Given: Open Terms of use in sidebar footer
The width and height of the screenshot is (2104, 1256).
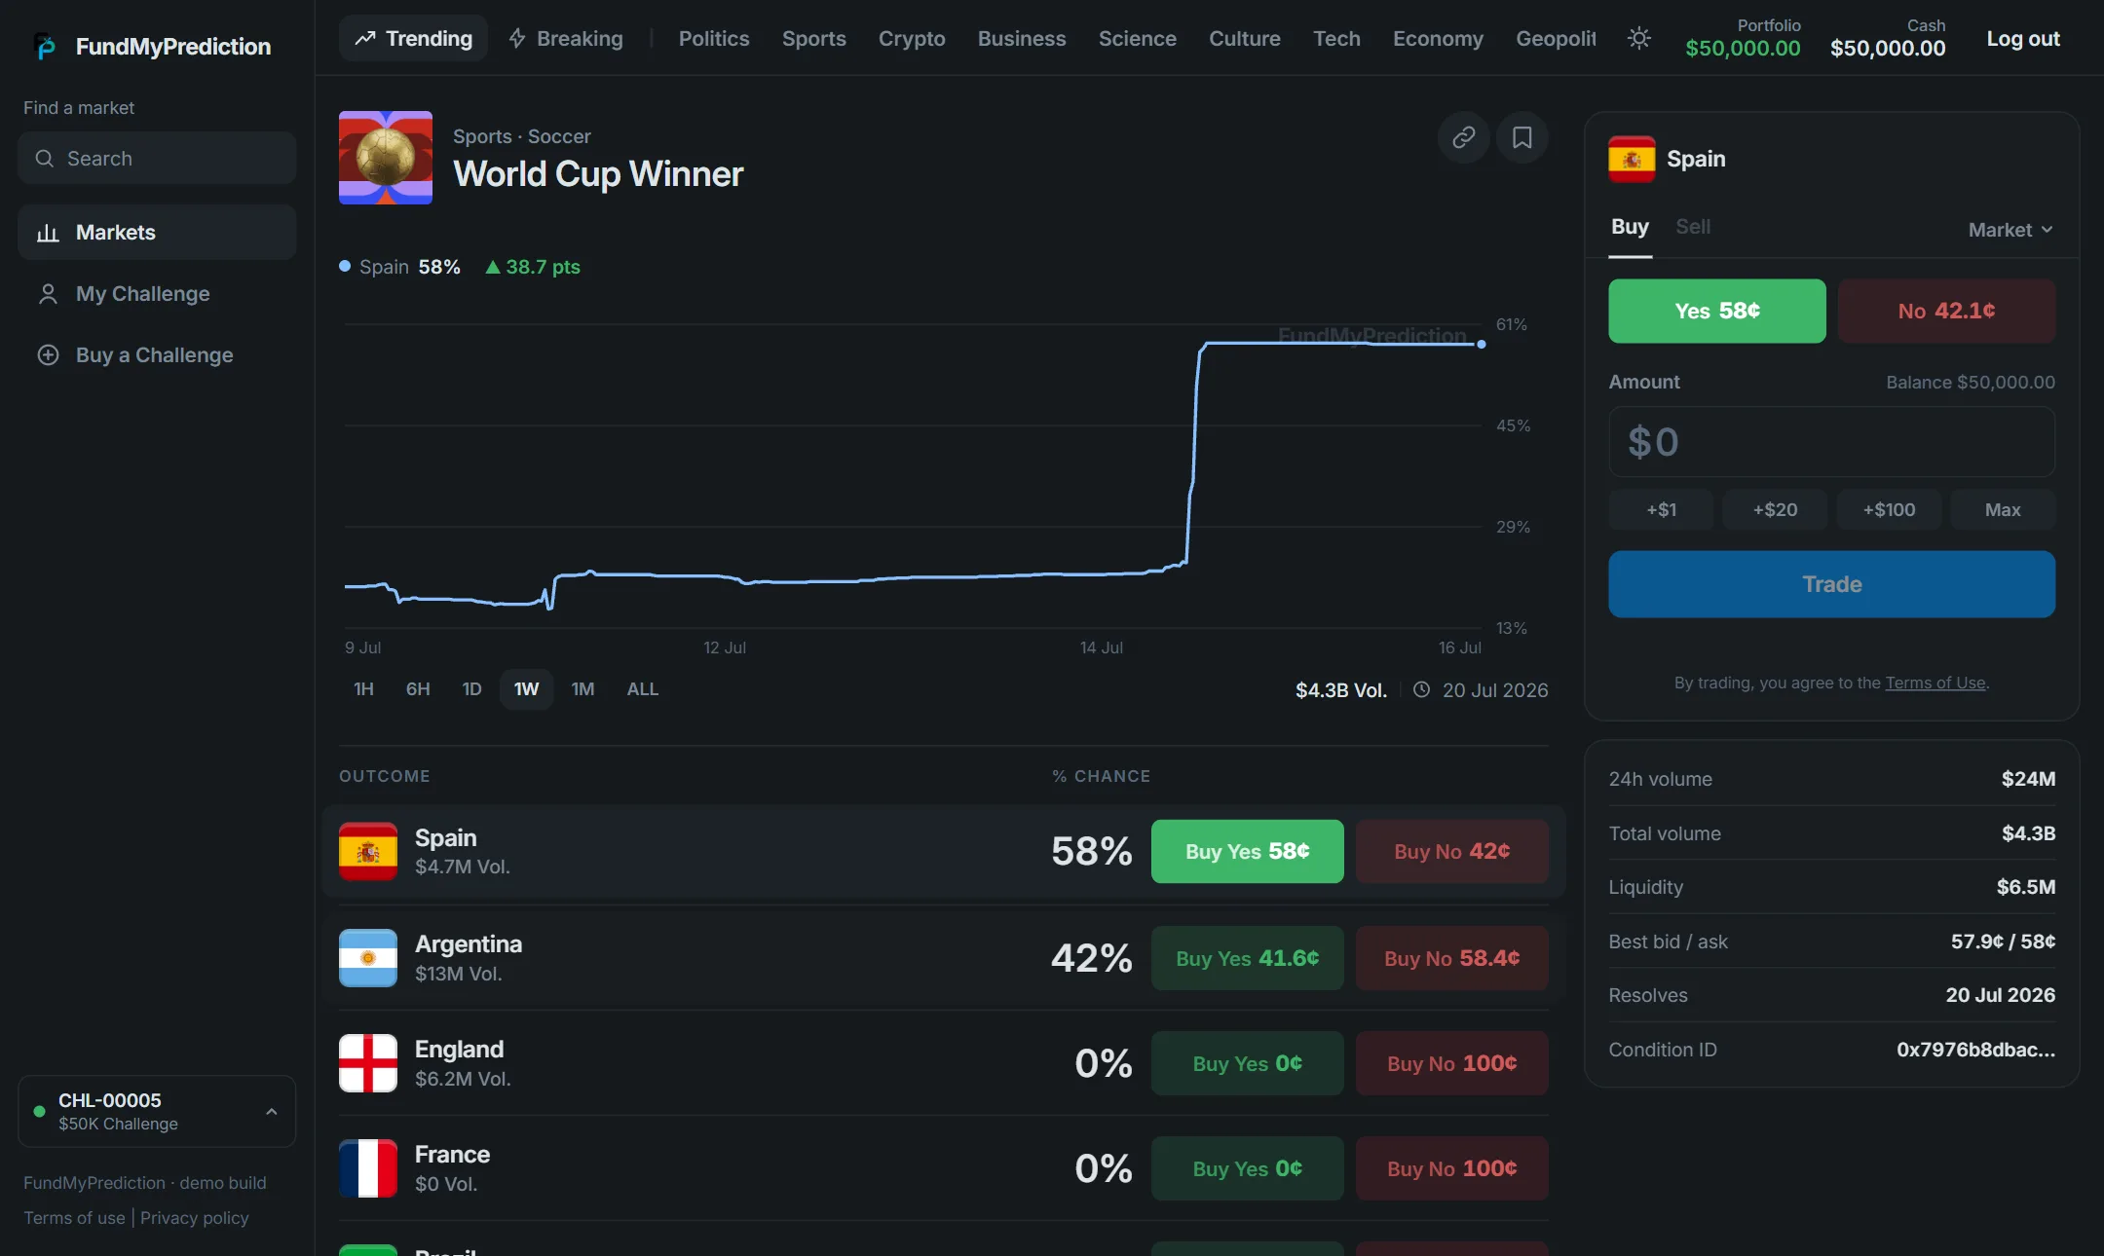Looking at the screenshot, I should (x=74, y=1218).
